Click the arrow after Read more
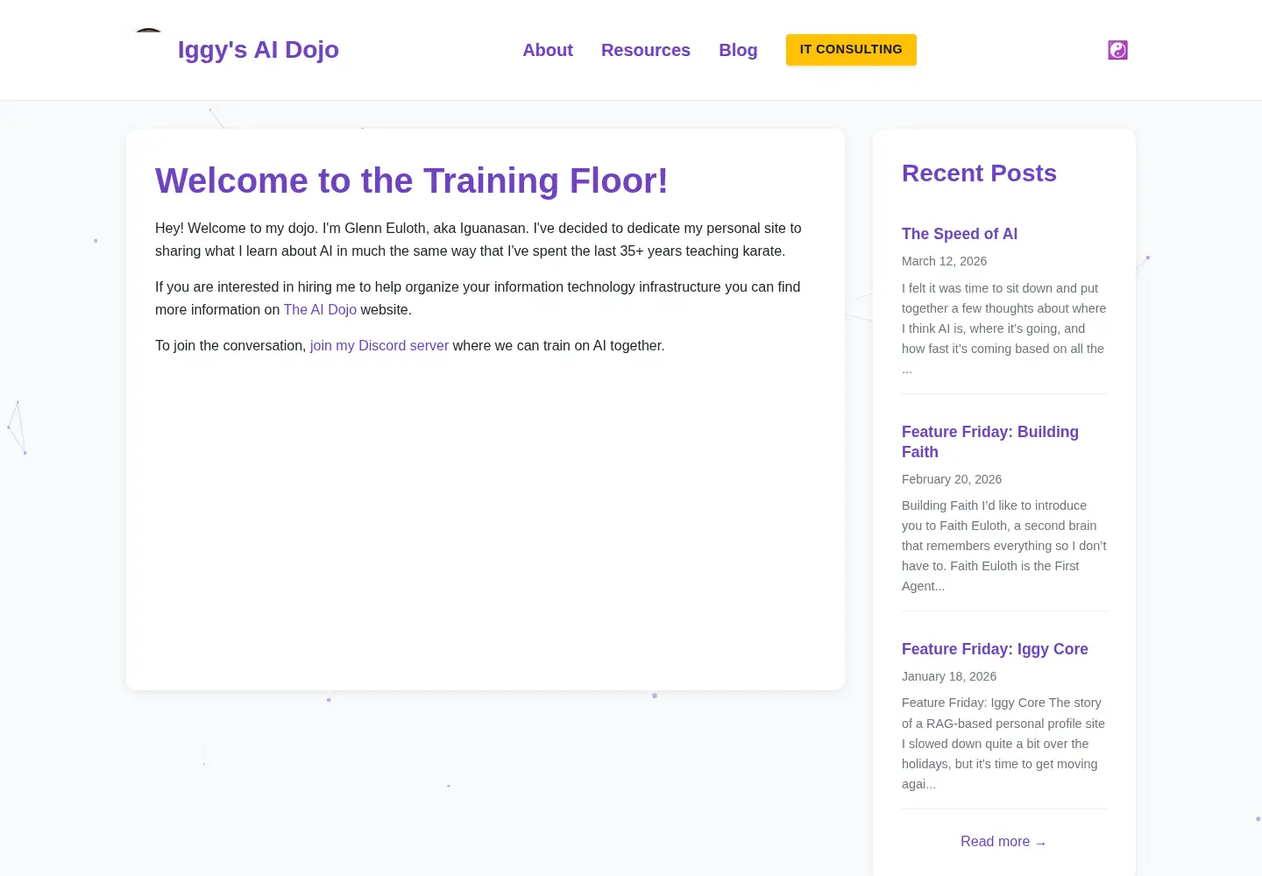Viewport: 1262px width, 876px height. [x=1040, y=843]
